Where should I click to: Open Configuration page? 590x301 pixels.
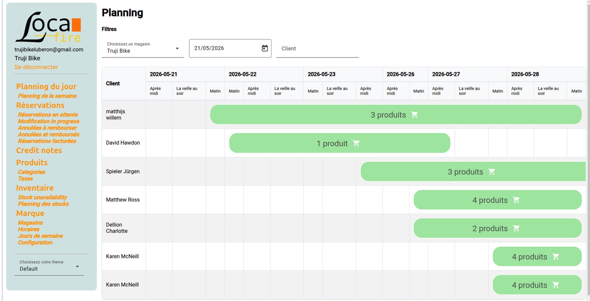[x=35, y=242]
